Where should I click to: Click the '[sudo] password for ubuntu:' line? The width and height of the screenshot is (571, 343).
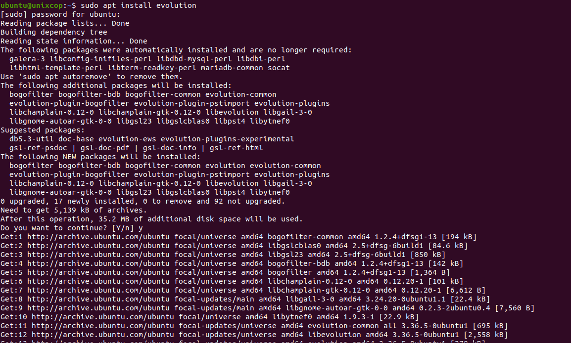(60, 14)
